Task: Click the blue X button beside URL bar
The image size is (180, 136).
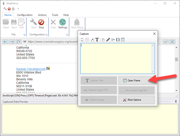Action: point(172,42)
